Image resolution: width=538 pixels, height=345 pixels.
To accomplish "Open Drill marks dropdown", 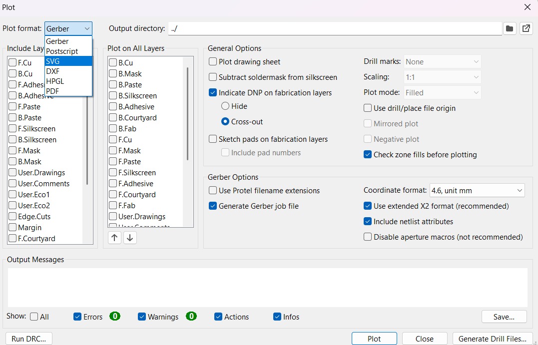I will pyautogui.click(x=442, y=62).
